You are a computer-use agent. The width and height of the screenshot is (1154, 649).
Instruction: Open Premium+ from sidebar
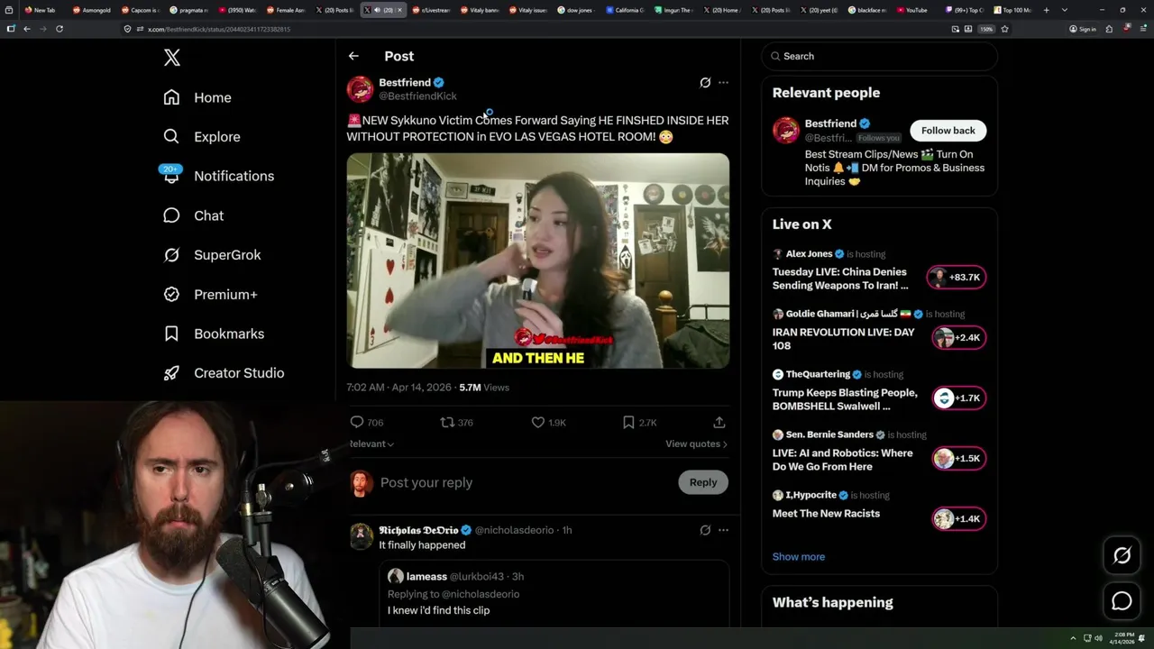[210, 295]
